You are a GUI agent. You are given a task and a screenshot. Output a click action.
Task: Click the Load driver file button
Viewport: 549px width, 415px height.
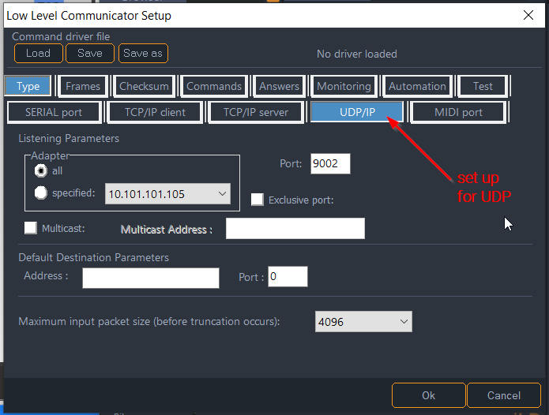click(x=38, y=53)
